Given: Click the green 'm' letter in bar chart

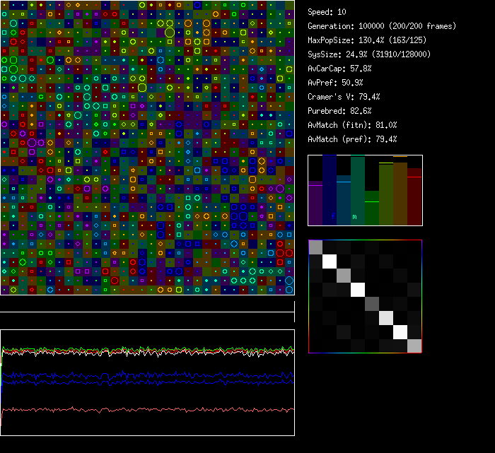Looking at the screenshot, I should pyautogui.click(x=355, y=216).
